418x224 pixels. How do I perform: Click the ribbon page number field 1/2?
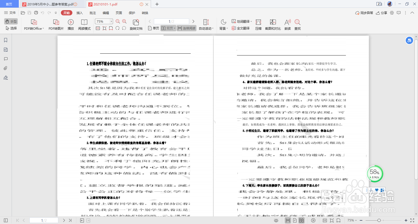(171, 21)
